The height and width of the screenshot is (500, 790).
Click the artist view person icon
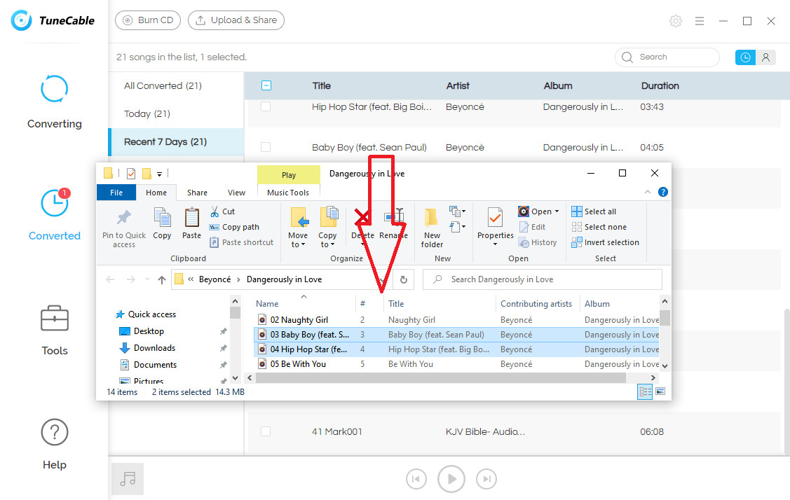point(765,57)
